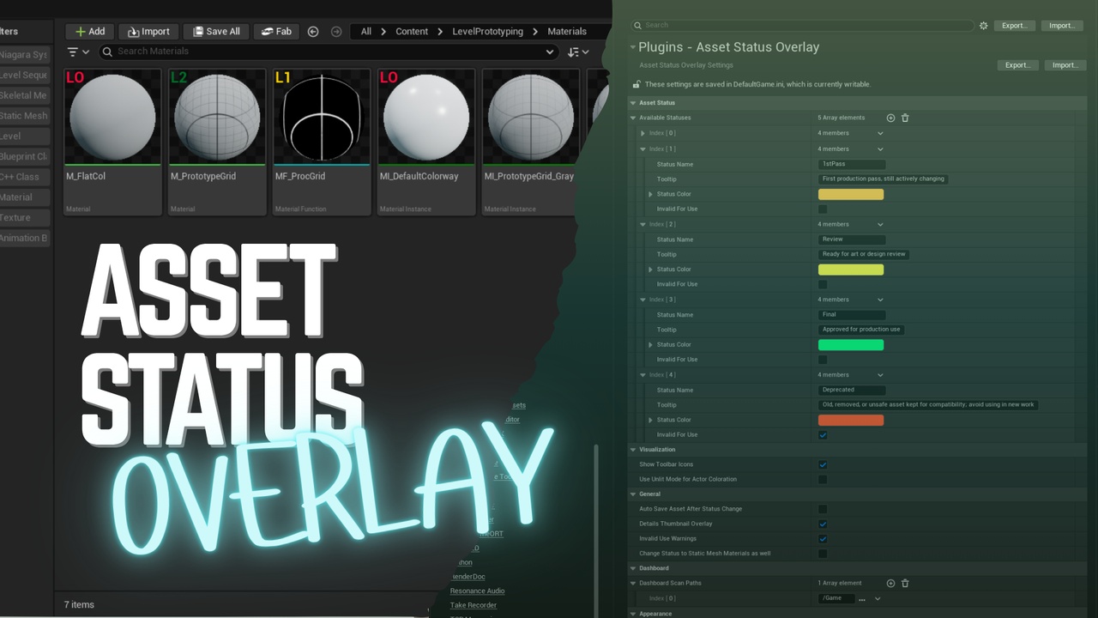Enable Change Status to Static Mesh Materials
Image resolution: width=1098 pixels, height=618 pixels.
[823, 554]
